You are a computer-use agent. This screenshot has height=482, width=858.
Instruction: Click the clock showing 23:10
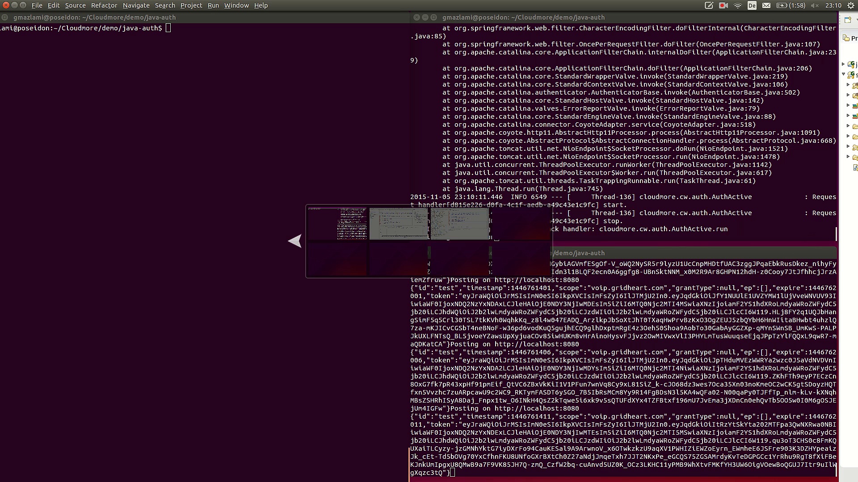[833, 5]
